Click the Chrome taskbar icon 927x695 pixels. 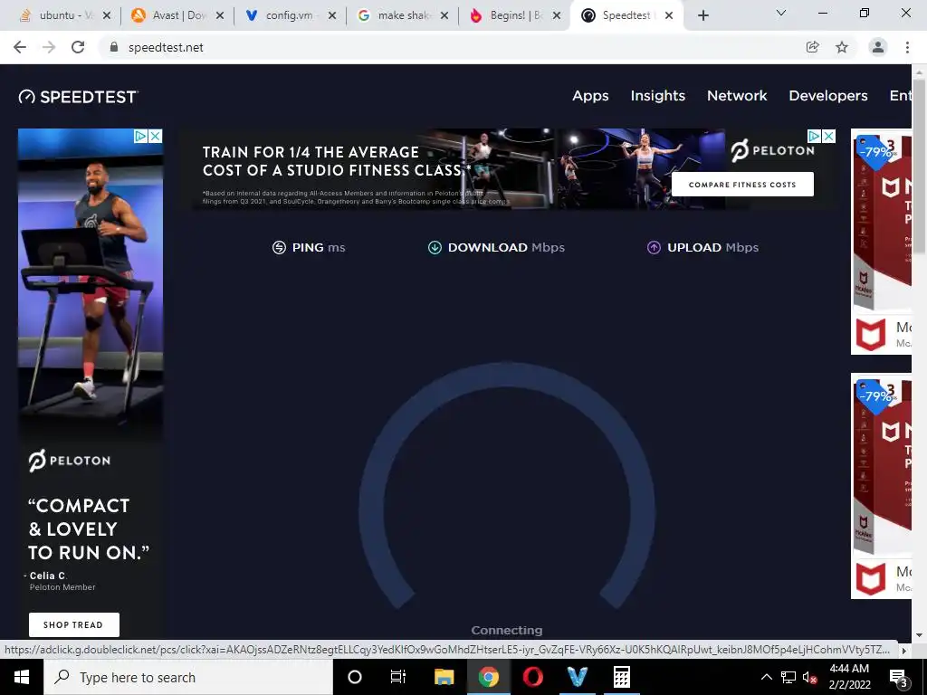click(488, 677)
